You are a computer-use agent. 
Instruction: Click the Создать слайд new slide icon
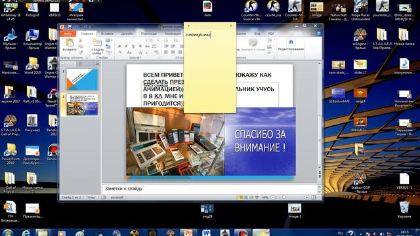97,43
